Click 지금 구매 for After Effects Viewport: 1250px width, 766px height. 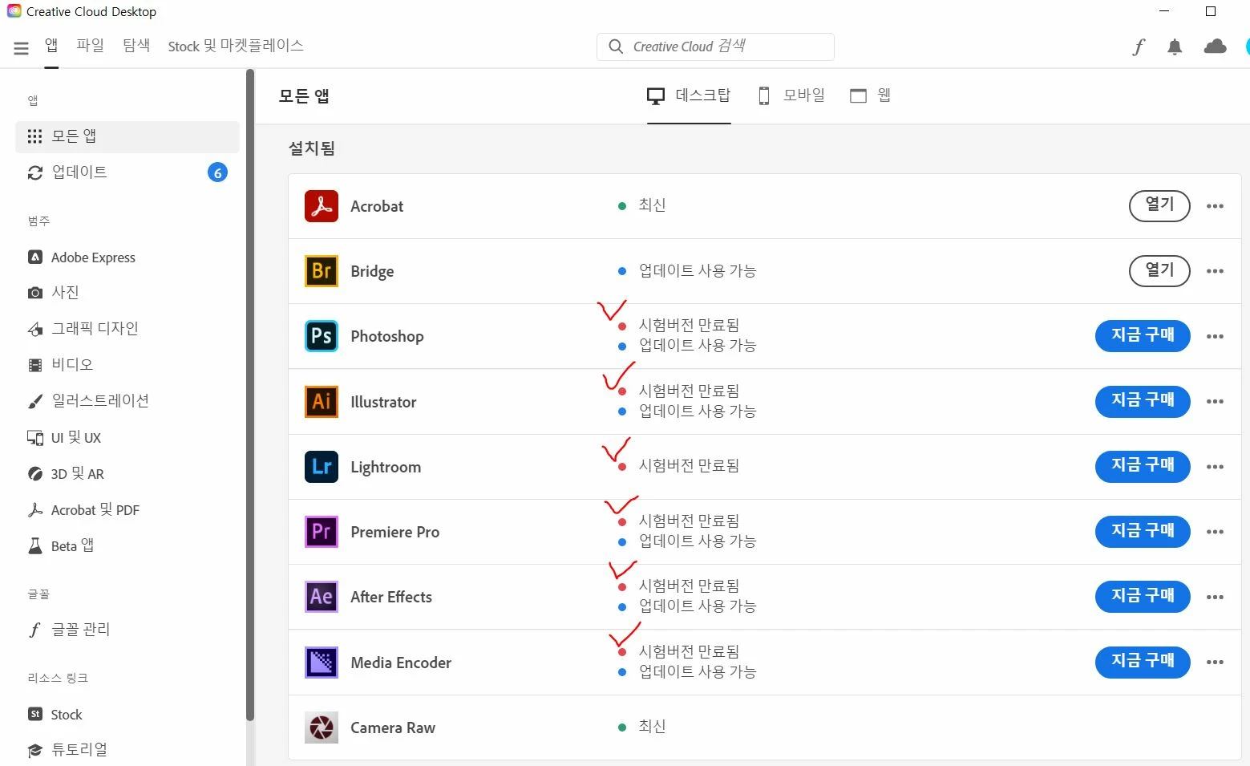pos(1143,597)
